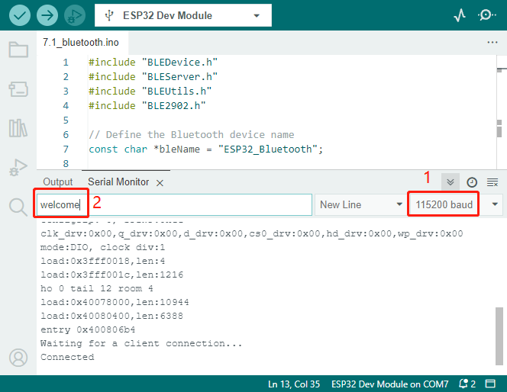The height and width of the screenshot is (392, 507).
Task: Open the Boards Manager sidebar icon
Action: click(18, 89)
